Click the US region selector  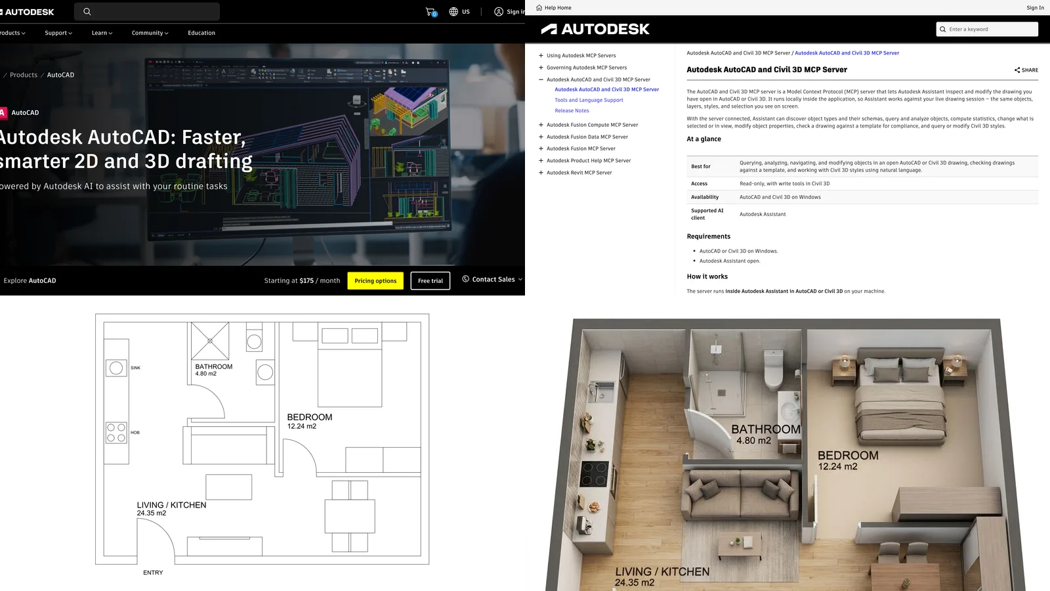tap(459, 12)
